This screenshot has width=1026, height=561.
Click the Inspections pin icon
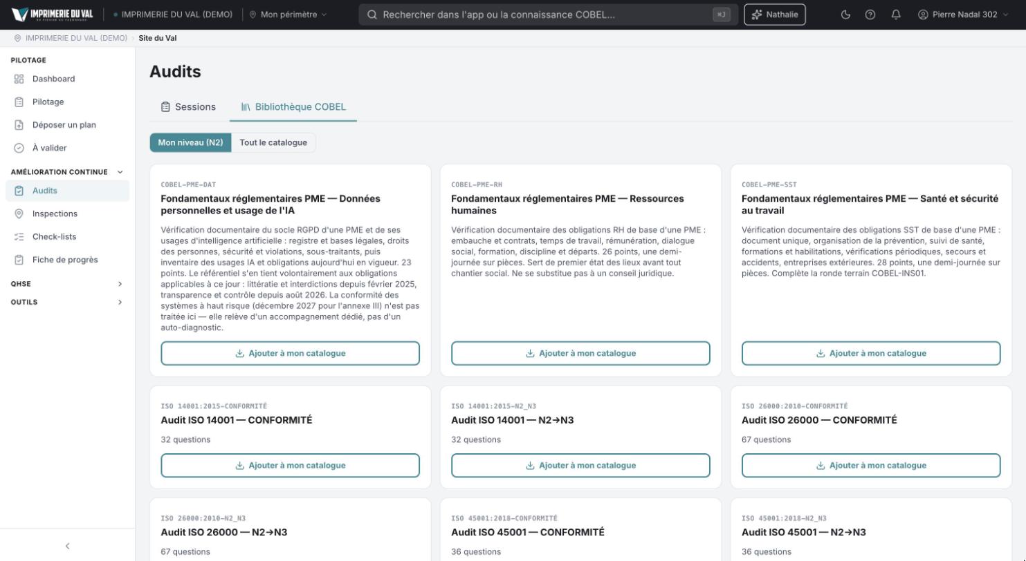click(19, 213)
